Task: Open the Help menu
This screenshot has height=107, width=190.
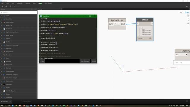Action: (34, 4)
